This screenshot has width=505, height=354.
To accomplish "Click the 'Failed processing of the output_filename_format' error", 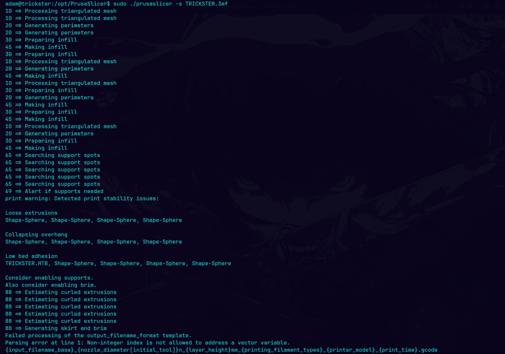I will click(x=98, y=336).
